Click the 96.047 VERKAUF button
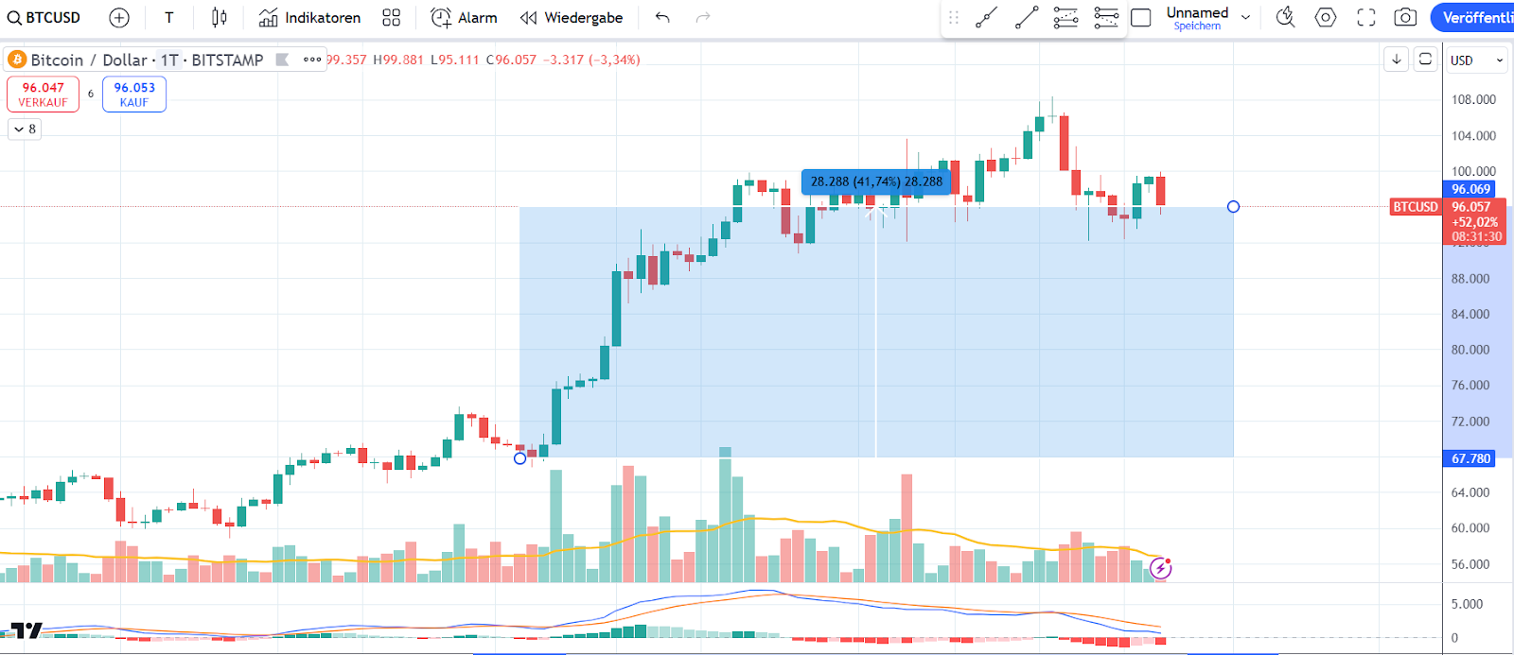This screenshot has width=1514, height=655. click(44, 95)
